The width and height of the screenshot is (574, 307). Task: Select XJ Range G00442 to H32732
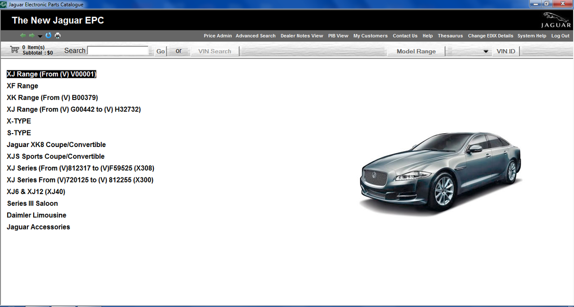[x=74, y=109]
